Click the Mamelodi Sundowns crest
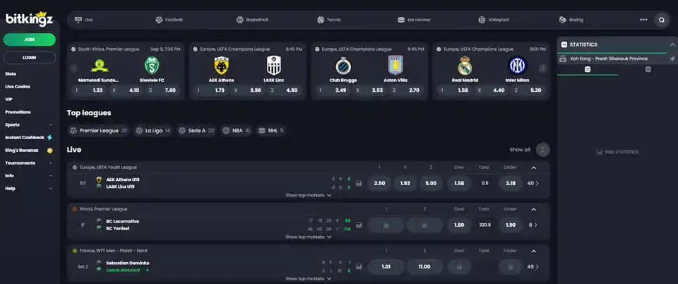The height and width of the screenshot is (284, 678). pyautogui.click(x=100, y=66)
